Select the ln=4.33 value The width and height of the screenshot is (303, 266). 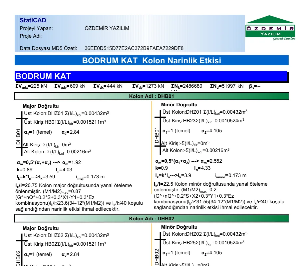pos(202,168)
